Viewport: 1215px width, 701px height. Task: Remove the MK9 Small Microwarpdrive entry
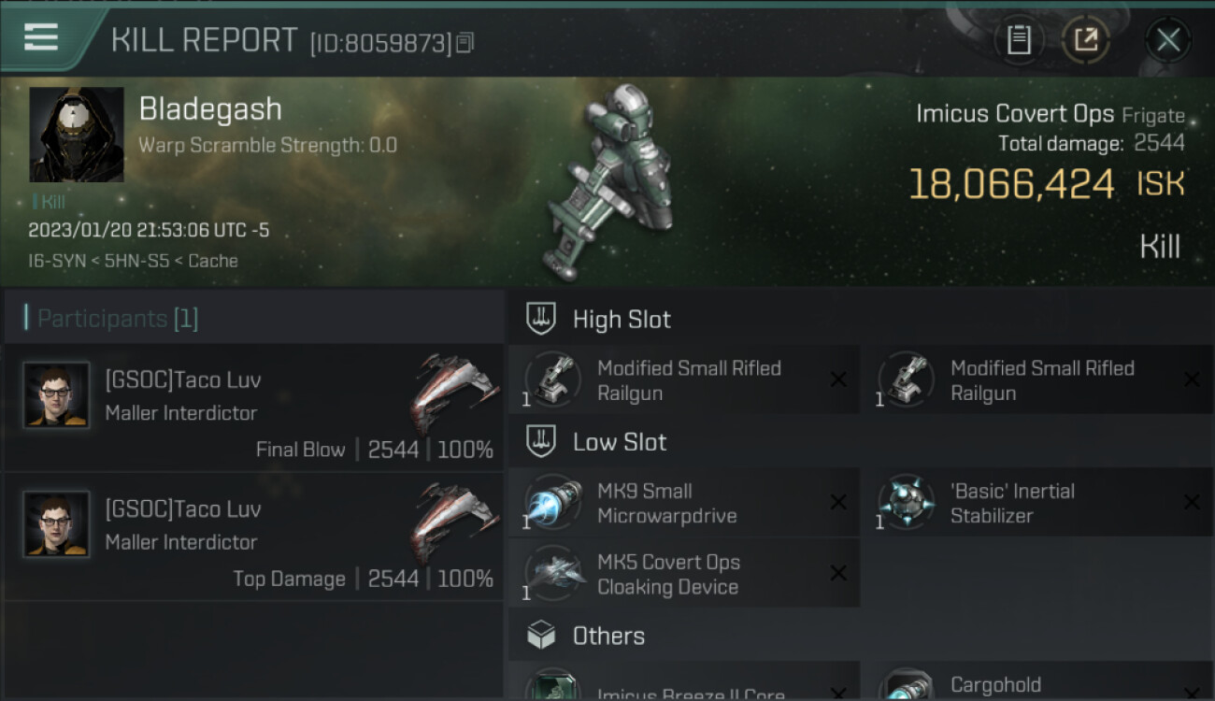(838, 503)
